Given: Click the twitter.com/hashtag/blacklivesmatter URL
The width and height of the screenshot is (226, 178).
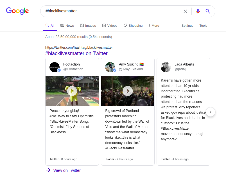Looking at the screenshot, I should coord(79,48).
